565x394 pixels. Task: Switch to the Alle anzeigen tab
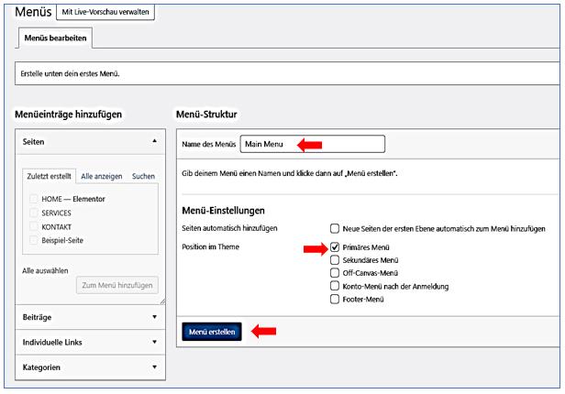102,176
